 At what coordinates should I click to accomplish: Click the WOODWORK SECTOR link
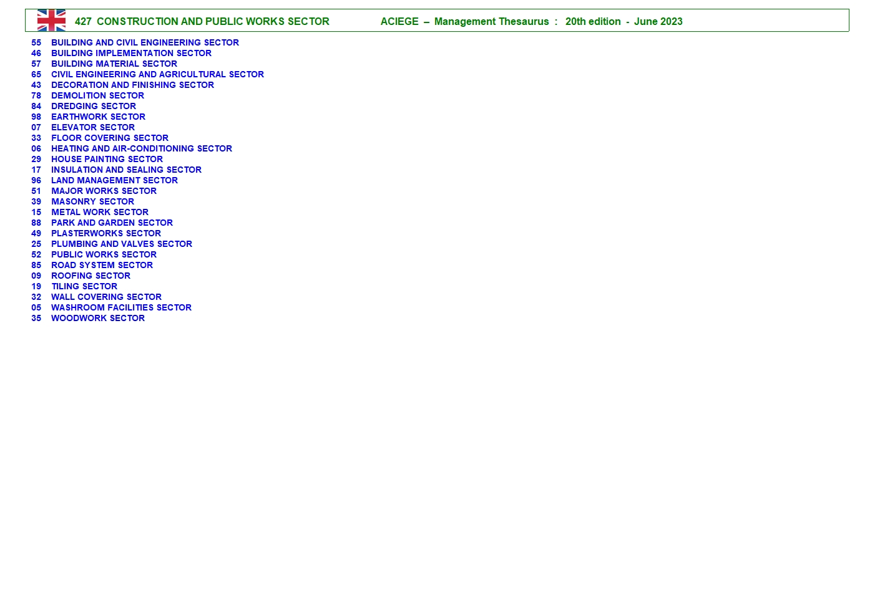98,318
